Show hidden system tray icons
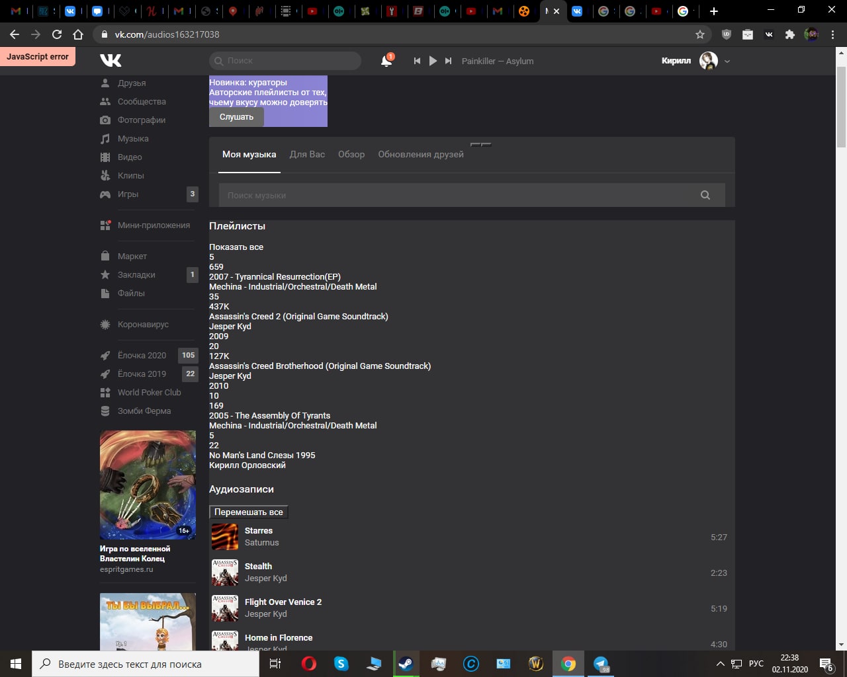The height and width of the screenshot is (677, 847). [x=721, y=664]
